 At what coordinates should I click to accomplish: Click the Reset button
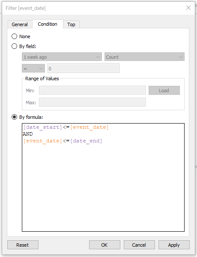point(23,245)
